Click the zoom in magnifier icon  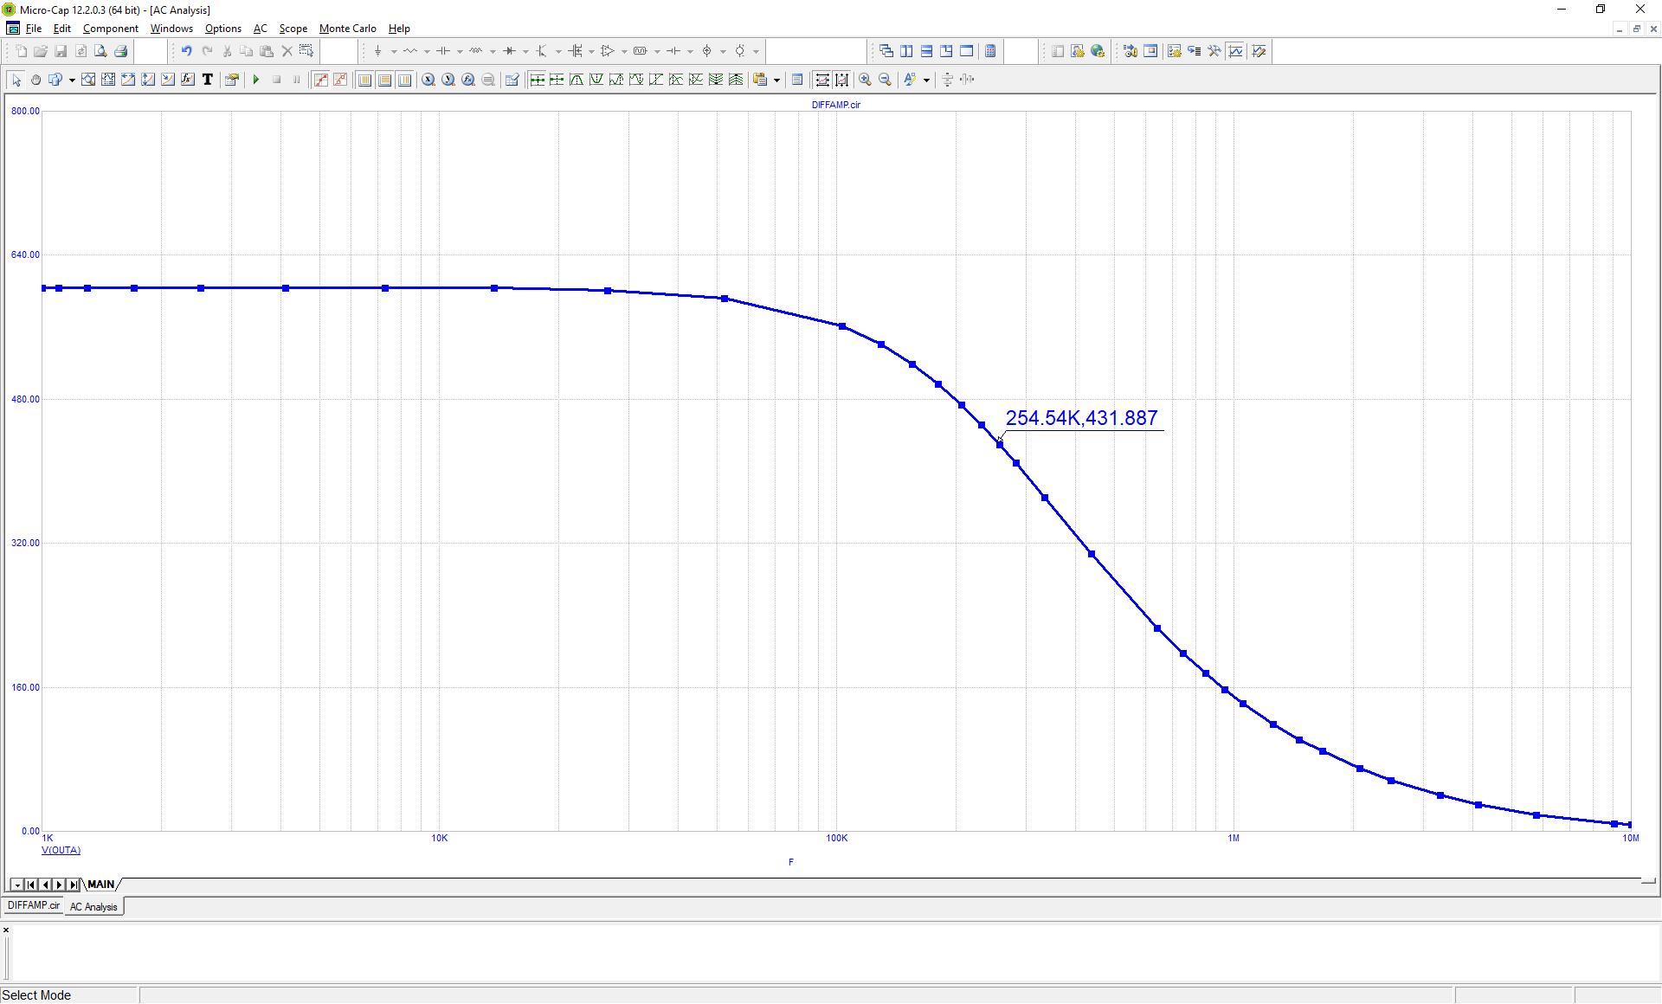865,80
